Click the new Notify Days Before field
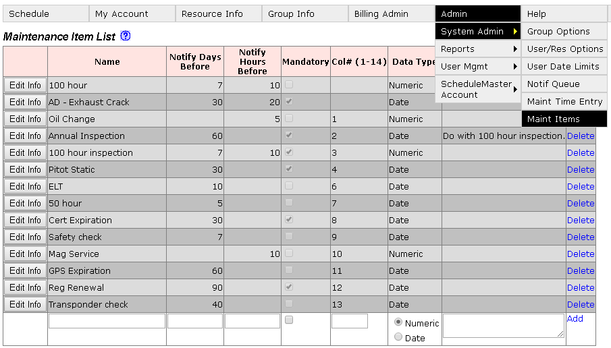The width and height of the screenshot is (611, 348). pyautogui.click(x=195, y=321)
